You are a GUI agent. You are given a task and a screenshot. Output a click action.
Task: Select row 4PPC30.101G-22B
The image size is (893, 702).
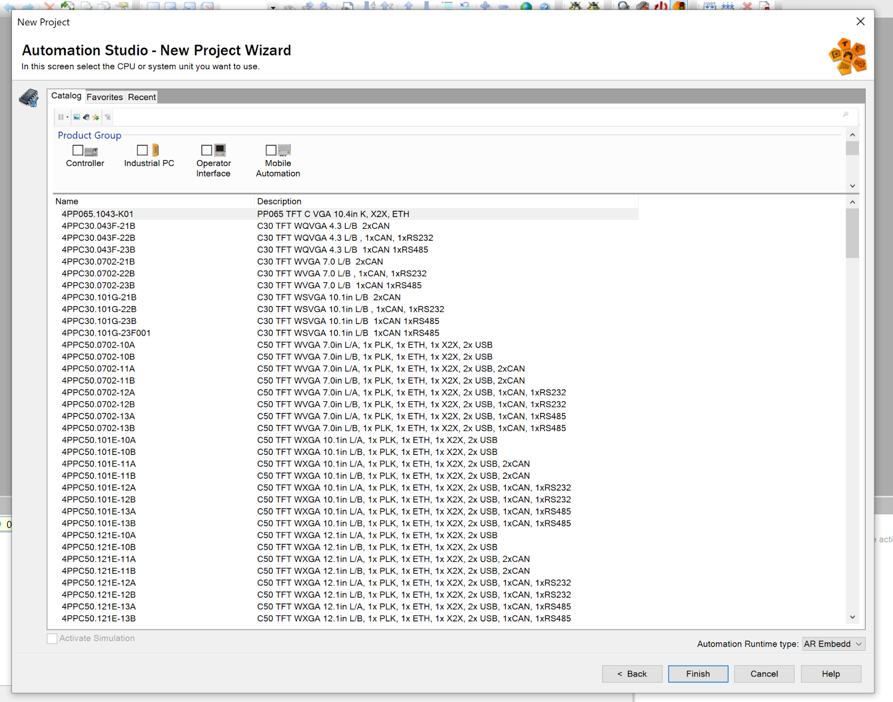tap(346, 309)
